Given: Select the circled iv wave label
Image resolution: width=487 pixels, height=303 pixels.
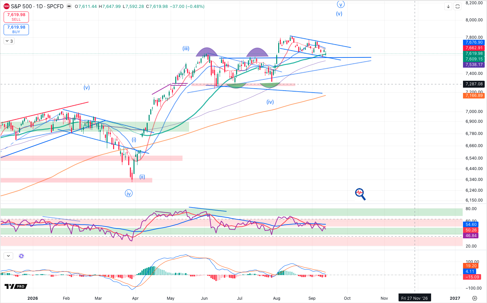Looking at the screenshot, I should (129, 193).
